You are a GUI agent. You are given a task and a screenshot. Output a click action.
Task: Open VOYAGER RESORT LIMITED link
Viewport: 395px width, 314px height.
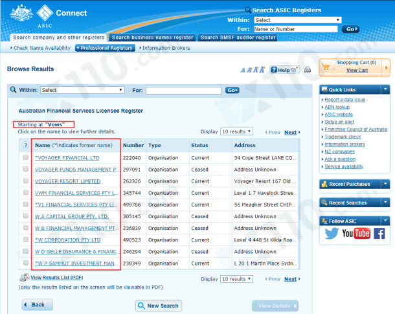click(x=67, y=181)
